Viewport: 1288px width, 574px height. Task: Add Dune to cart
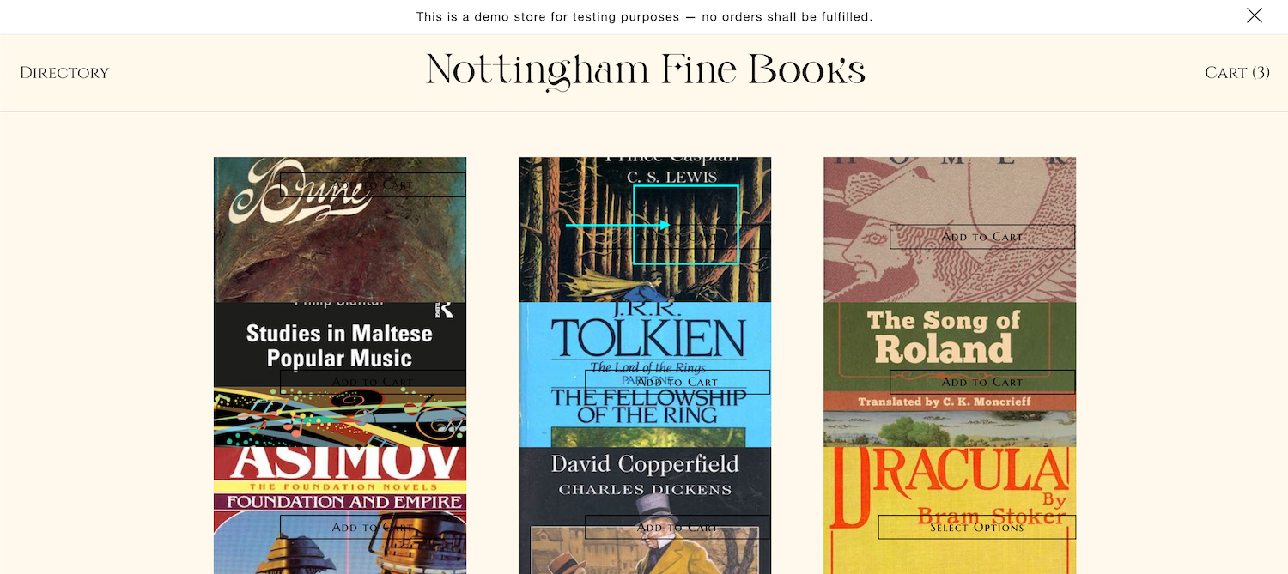click(373, 184)
